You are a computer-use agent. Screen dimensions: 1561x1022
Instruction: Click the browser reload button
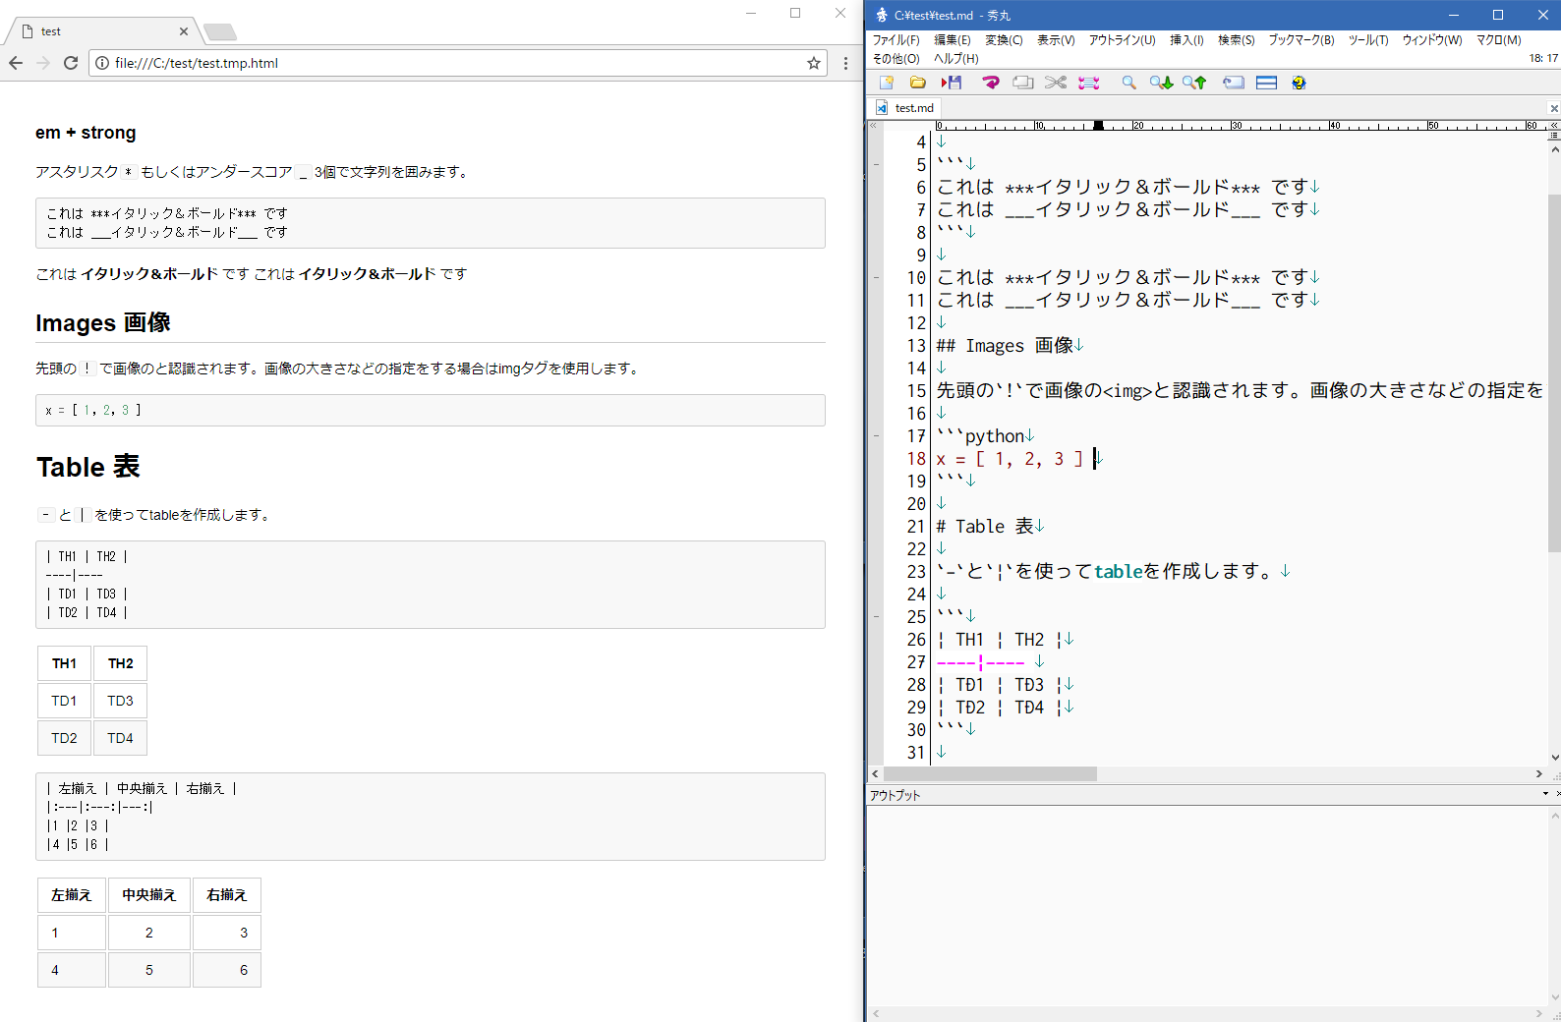[71, 63]
